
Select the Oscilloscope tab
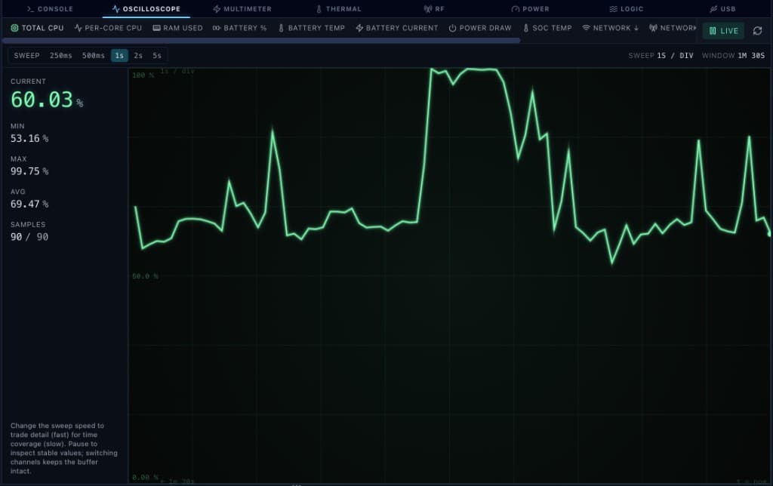coord(146,9)
